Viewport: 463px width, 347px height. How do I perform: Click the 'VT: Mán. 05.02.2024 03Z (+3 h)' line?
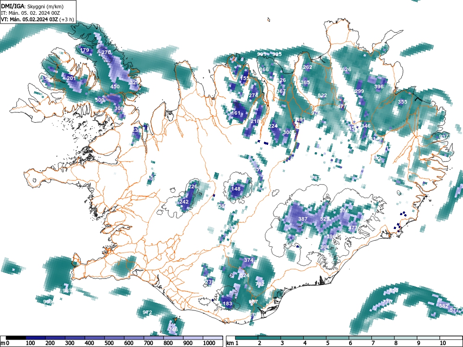point(37,20)
